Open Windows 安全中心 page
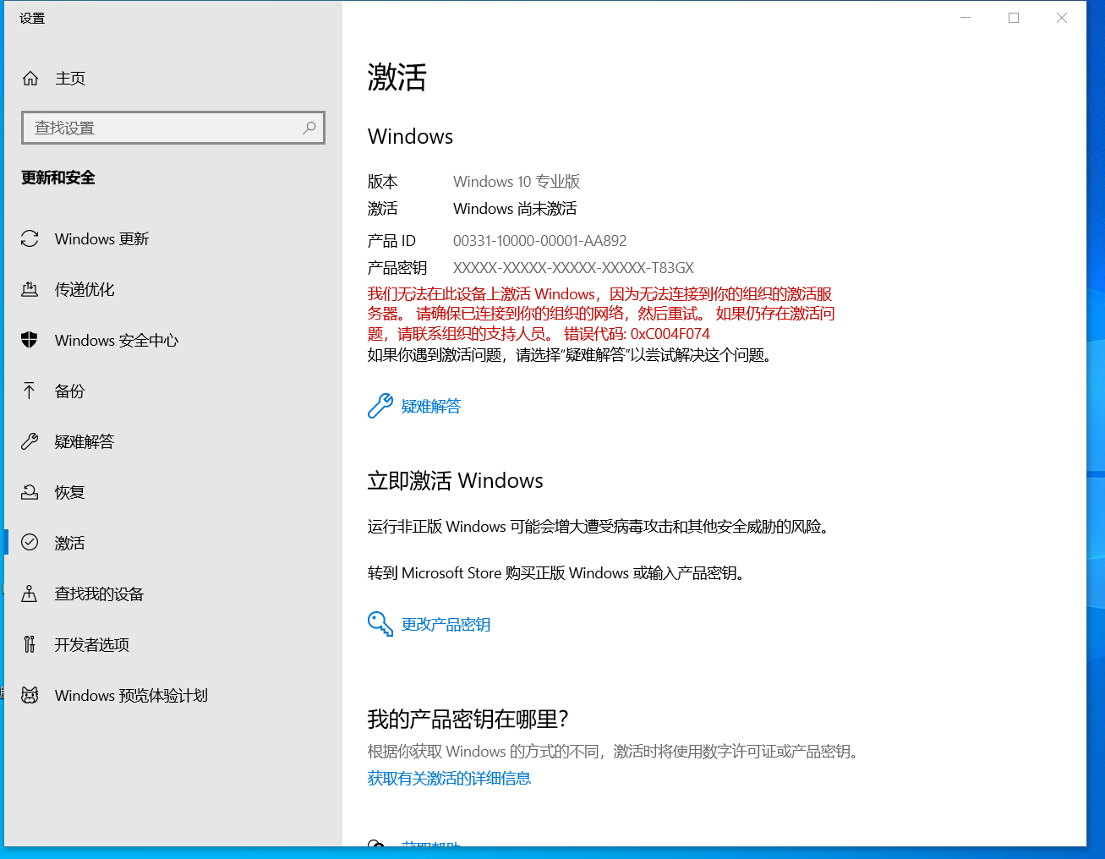1105x859 pixels. tap(173, 341)
